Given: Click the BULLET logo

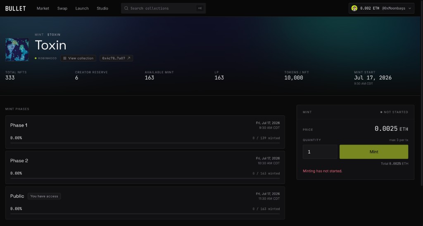Looking at the screenshot, I should (15, 8).
